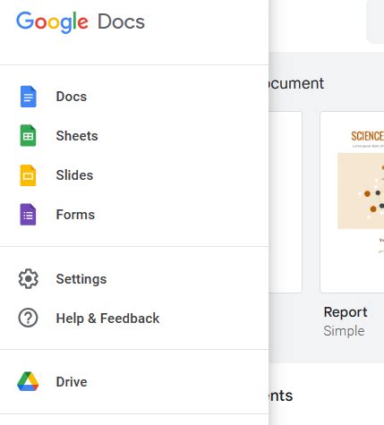Select the Science Report template thumbnail
The width and height of the screenshot is (384, 425).
pyautogui.click(x=352, y=202)
